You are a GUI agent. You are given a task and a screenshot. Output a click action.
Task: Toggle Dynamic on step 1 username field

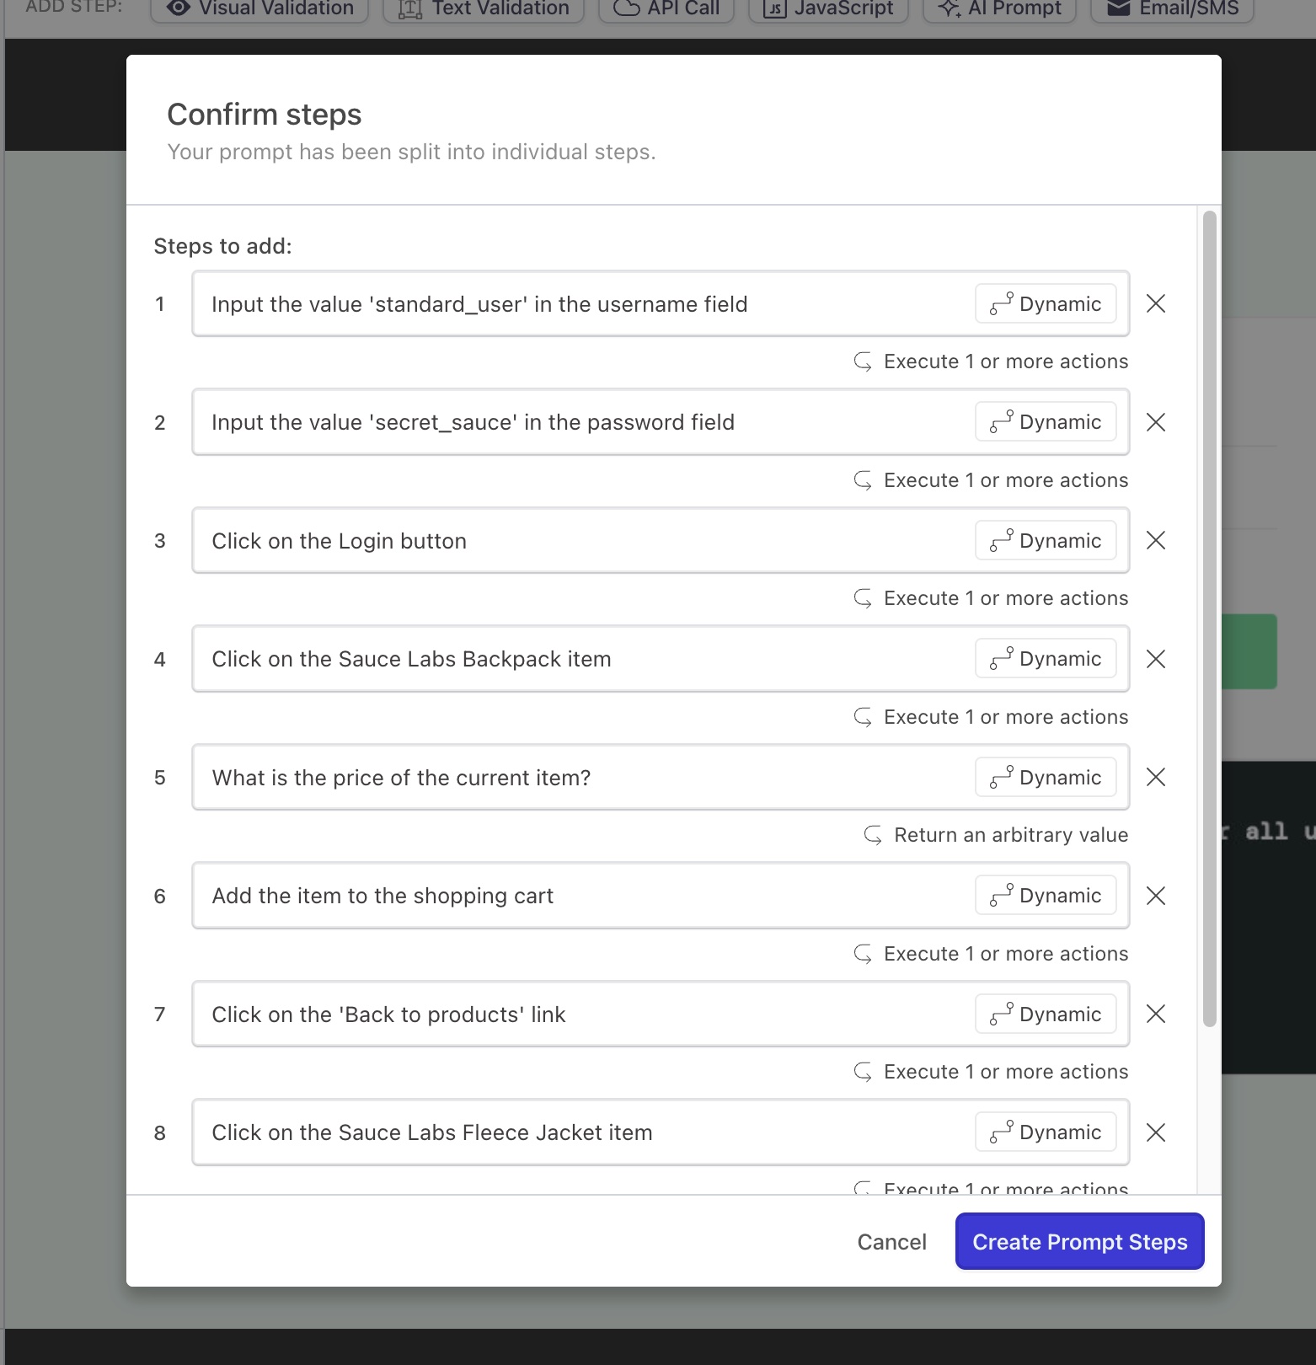[x=1046, y=303]
